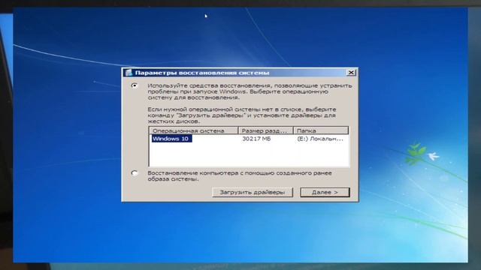
Task: Click the Размер разд... column header
Action: coord(265,130)
